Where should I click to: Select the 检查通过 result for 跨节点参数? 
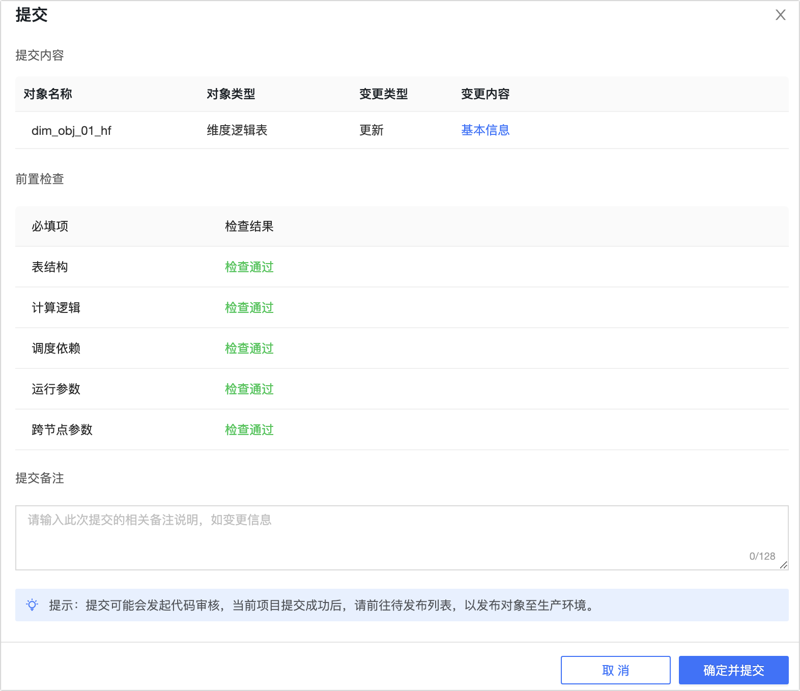249,430
